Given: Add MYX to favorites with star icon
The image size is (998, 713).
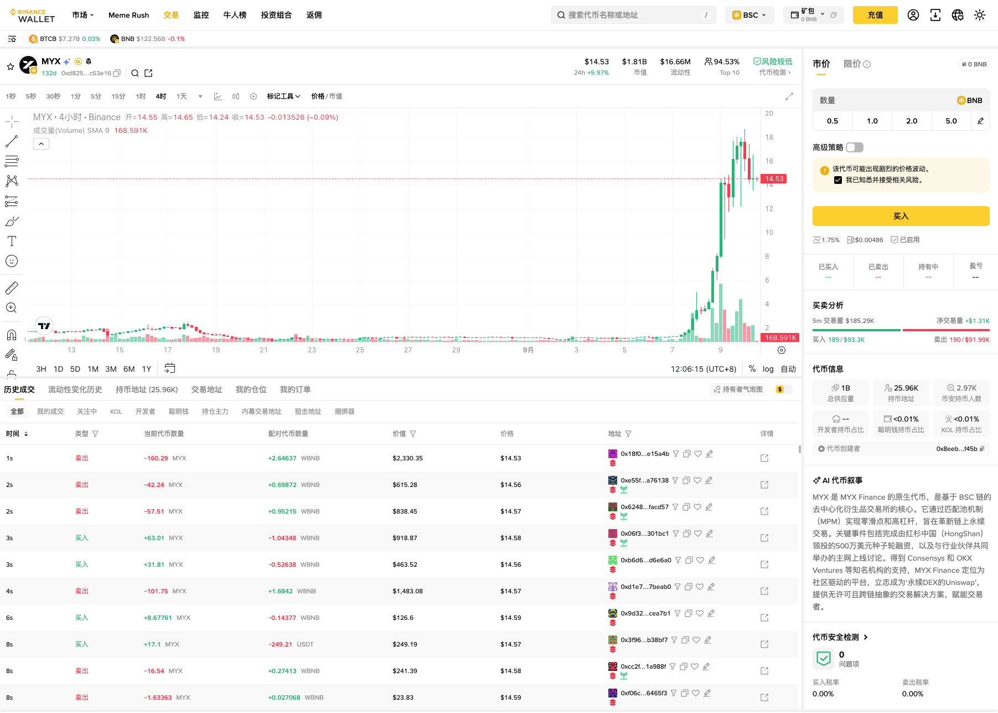Looking at the screenshot, I should coord(10,67).
